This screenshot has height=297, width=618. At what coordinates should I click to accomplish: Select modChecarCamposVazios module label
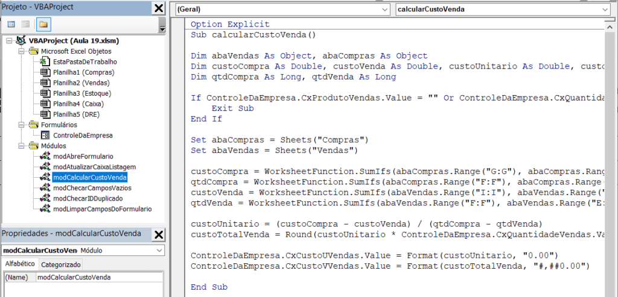92,188
